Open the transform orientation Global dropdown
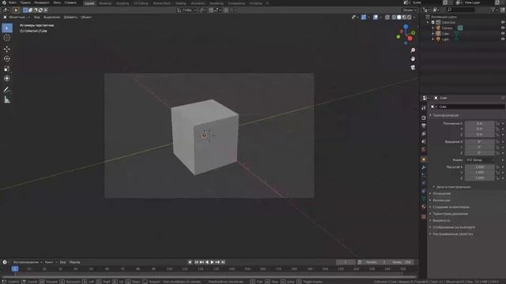Viewport: 506px width, 284px height. click(187, 10)
